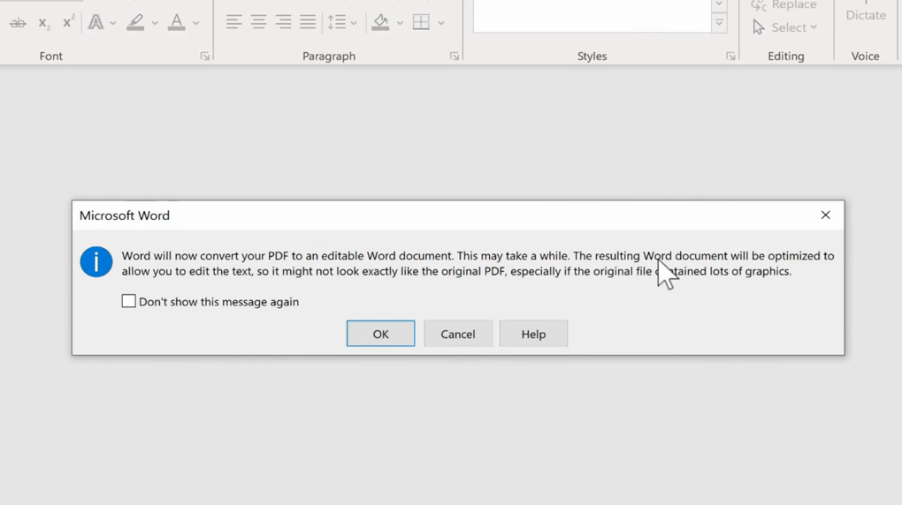Apply subscript formatting
The width and height of the screenshot is (902, 505).
click(x=44, y=23)
